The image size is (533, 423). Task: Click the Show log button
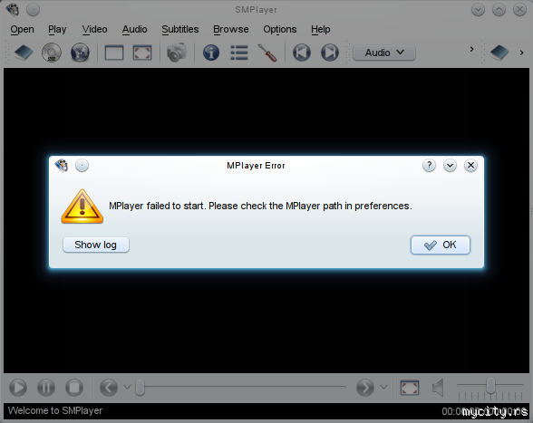[96, 245]
